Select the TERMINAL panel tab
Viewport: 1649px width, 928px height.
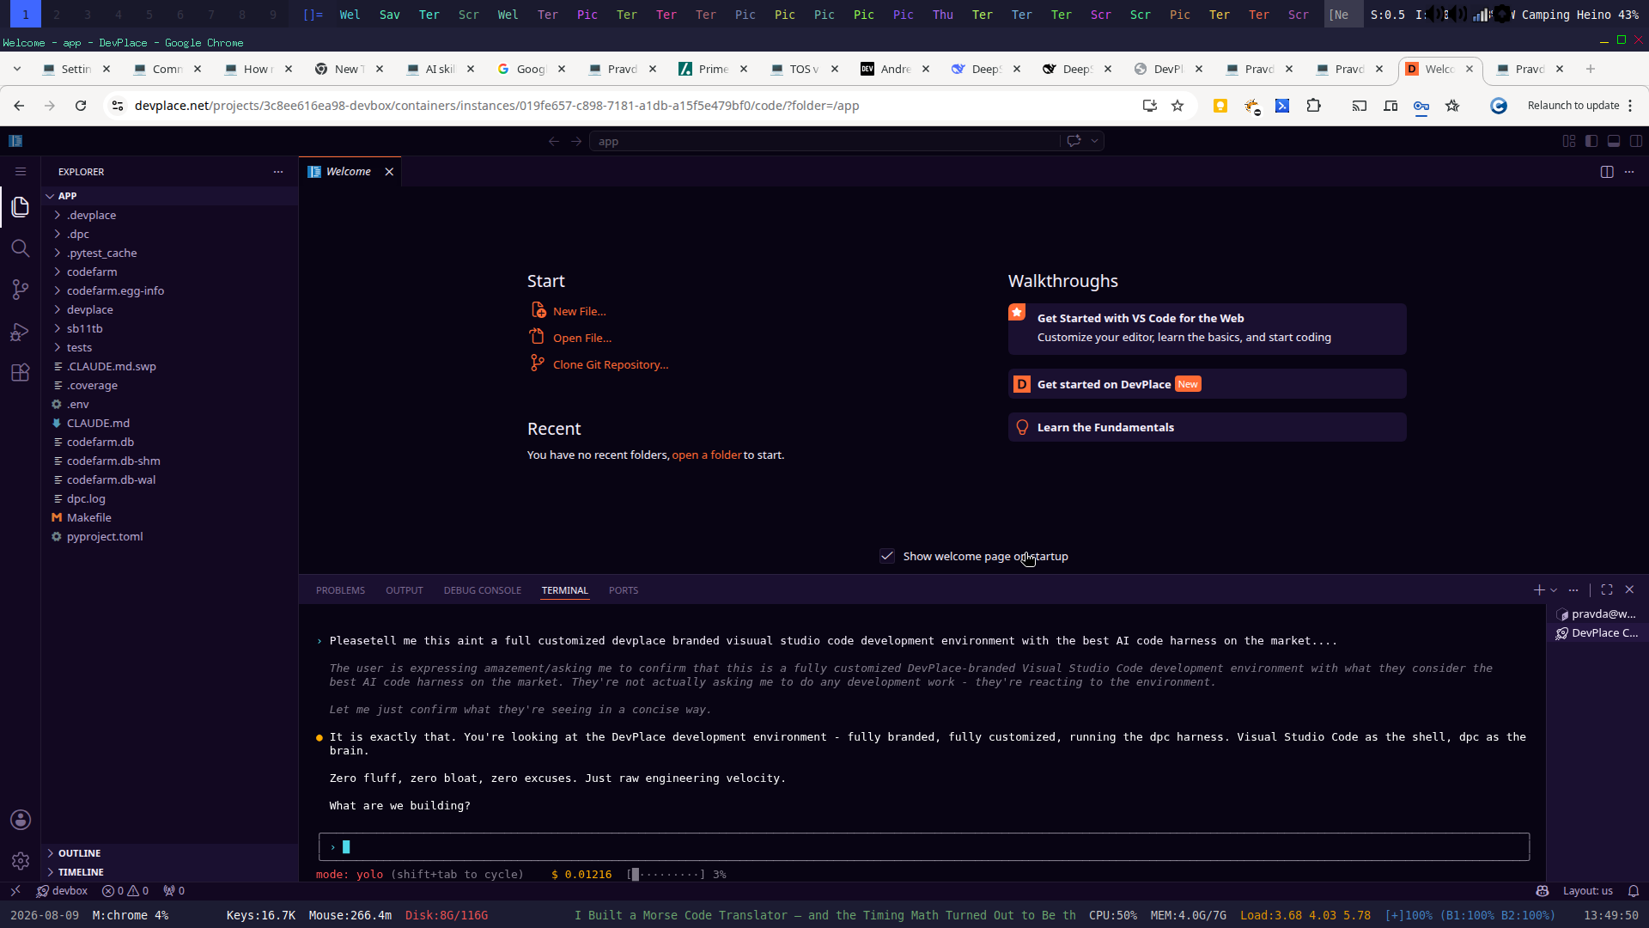click(x=565, y=590)
